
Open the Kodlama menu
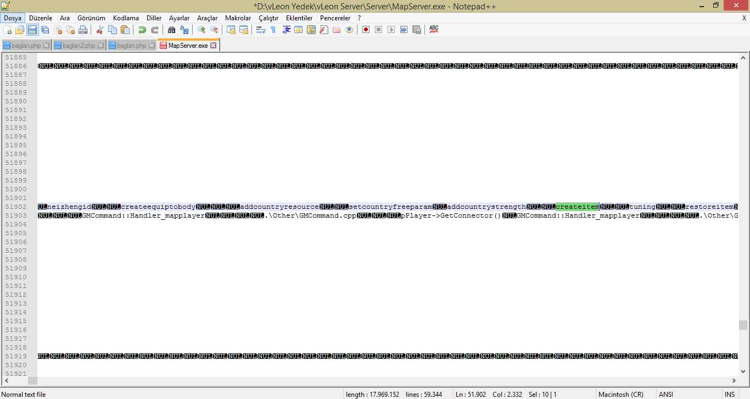tap(126, 18)
